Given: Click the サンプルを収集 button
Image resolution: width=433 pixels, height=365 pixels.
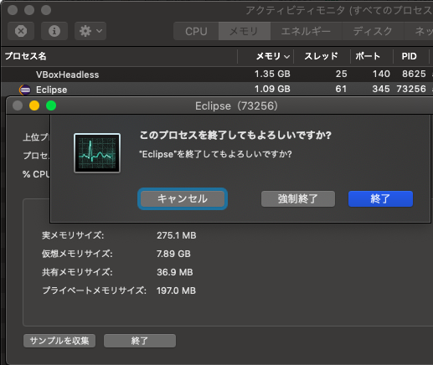Looking at the screenshot, I should point(59,341).
